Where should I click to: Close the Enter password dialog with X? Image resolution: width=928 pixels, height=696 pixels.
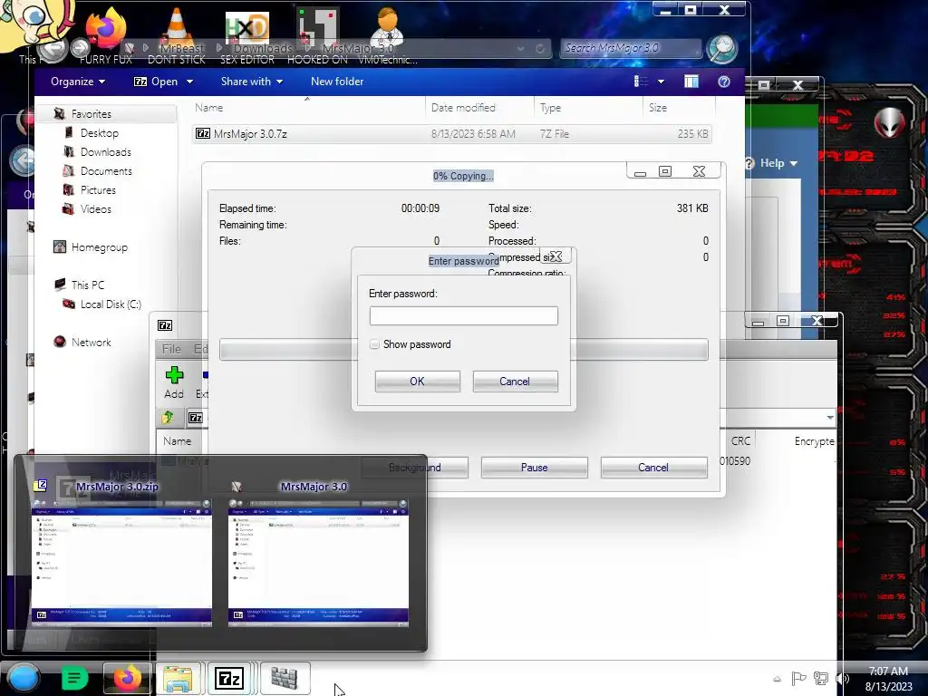coord(556,256)
